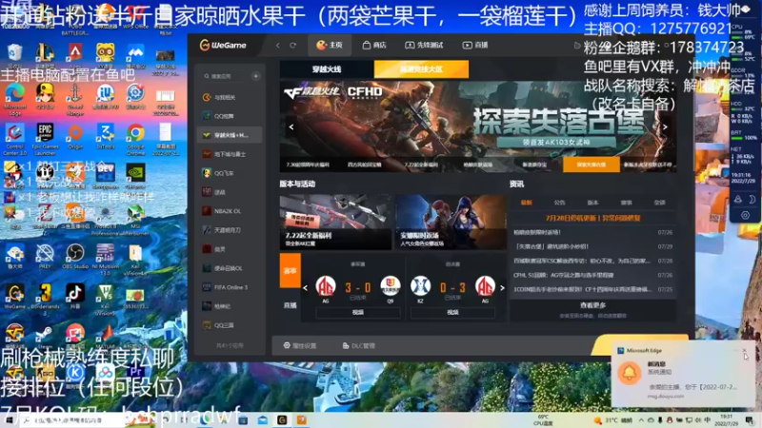
Task: Open 抖音 TikTok desktop shortcut
Action: (x=75, y=297)
